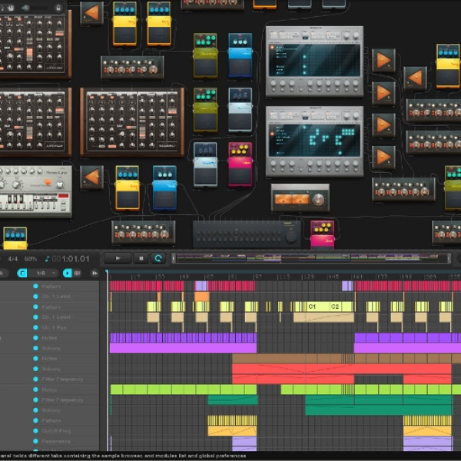Toggle the loop playback button
Image resolution: width=461 pixels, height=461 pixels.
(158, 258)
